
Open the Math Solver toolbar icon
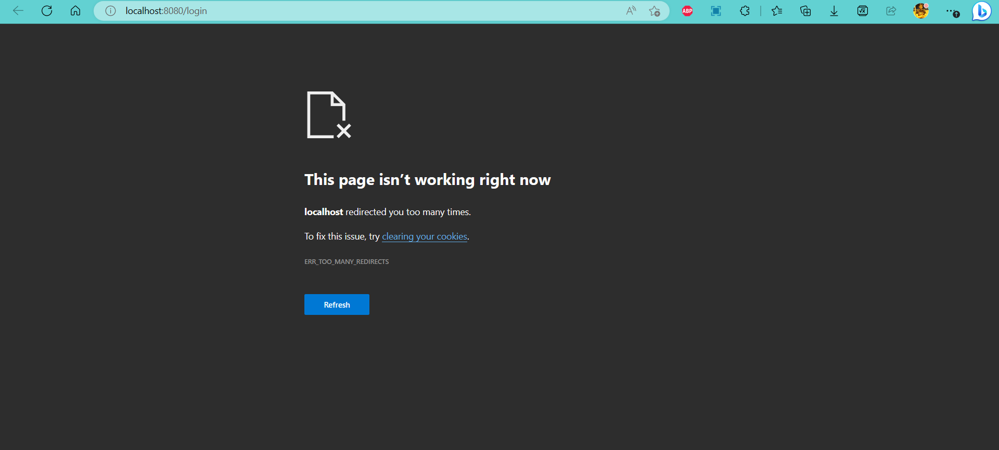pyautogui.click(x=863, y=11)
